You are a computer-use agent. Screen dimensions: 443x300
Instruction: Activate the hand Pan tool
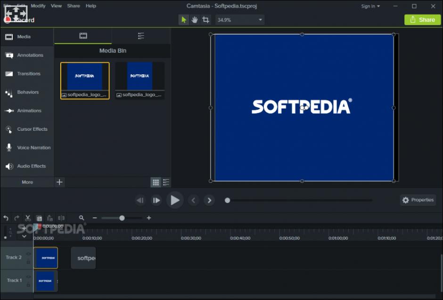195,20
